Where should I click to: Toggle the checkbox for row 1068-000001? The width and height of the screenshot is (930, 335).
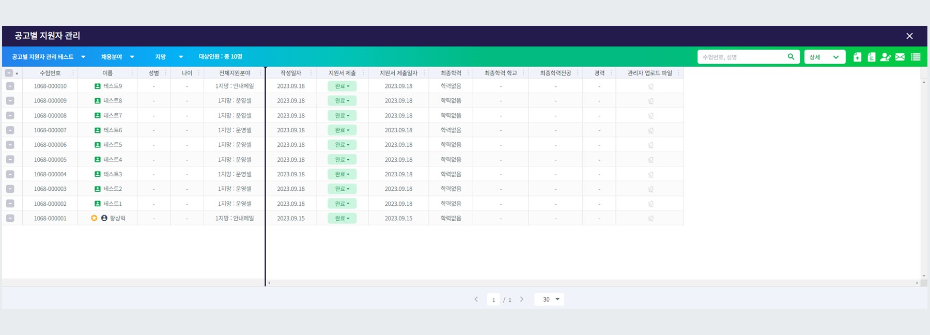coord(10,218)
